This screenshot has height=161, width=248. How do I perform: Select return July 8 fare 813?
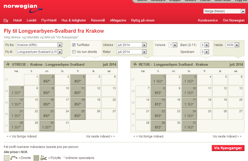point(158,91)
